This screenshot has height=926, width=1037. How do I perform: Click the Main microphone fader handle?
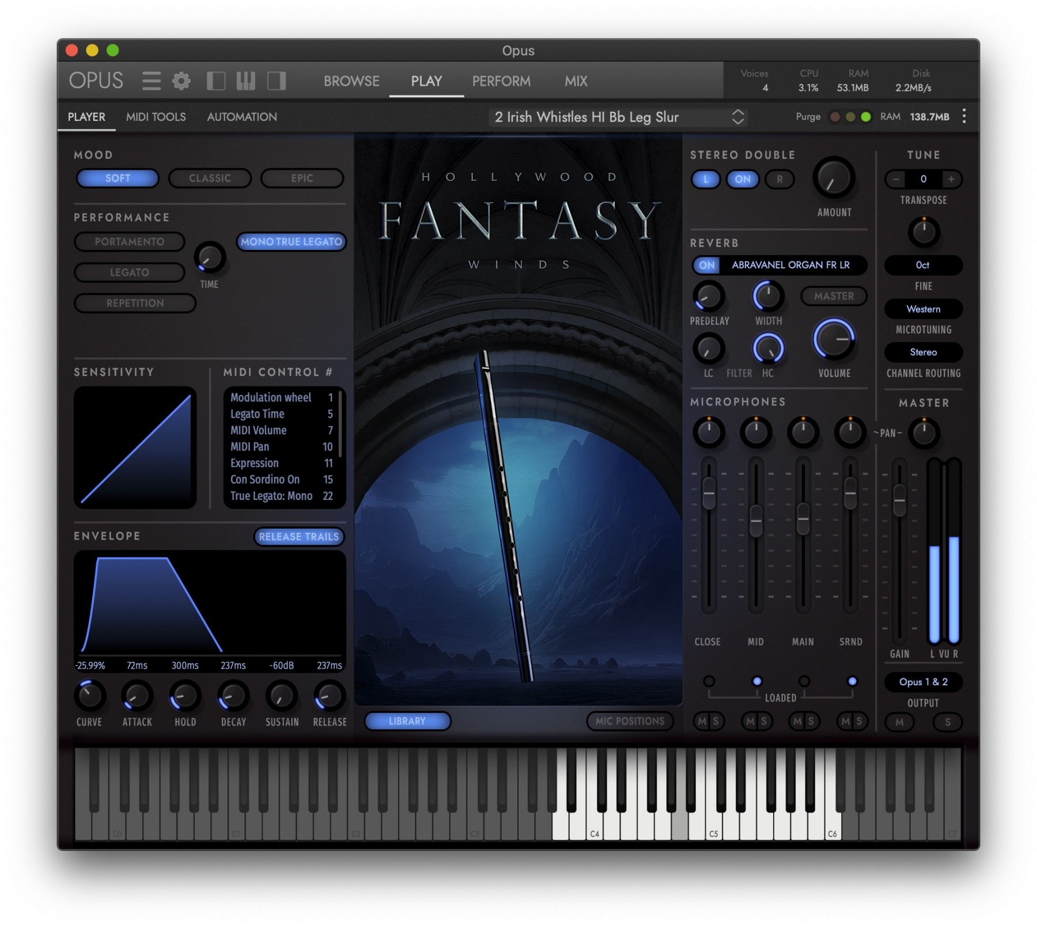(803, 518)
